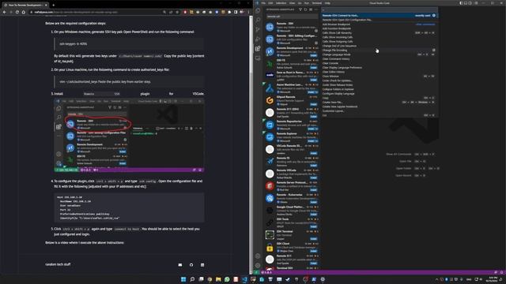Open Selection menu in VS Code
This screenshot has width=506, height=284.
click(x=281, y=3)
